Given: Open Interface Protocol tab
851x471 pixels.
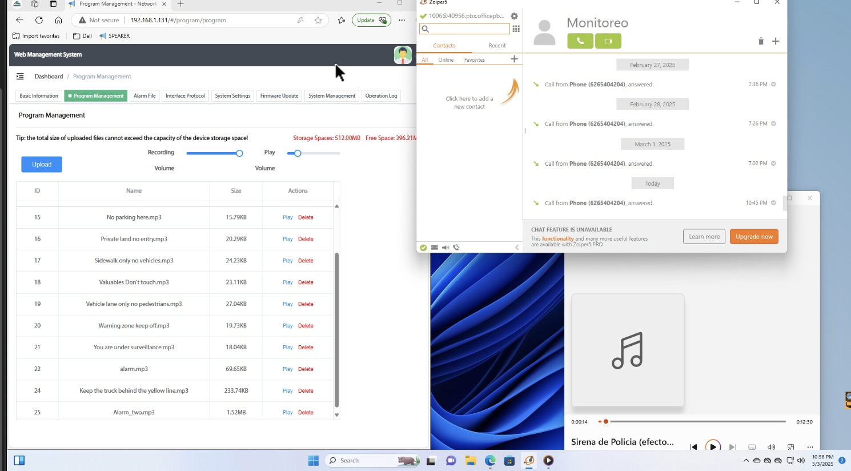Looking at the screenshot, I should coord(185,96).
